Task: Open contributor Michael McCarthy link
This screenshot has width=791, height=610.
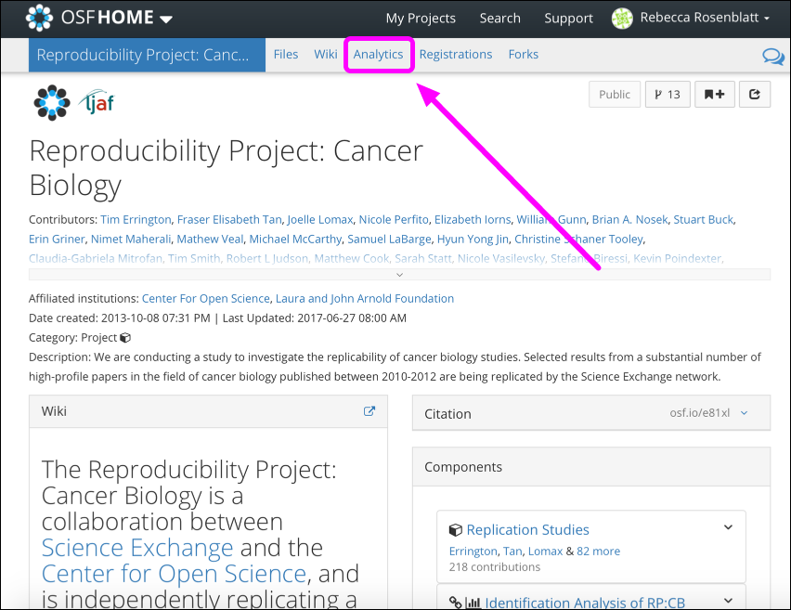Action: point(295,240)
